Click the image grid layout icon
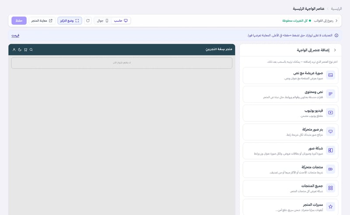 tap(331, 150)
